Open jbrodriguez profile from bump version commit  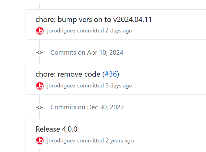[61, 31]
